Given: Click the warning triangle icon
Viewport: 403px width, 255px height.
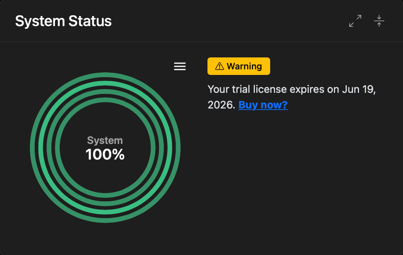Looking at the screenshot, I should point(219,66).
